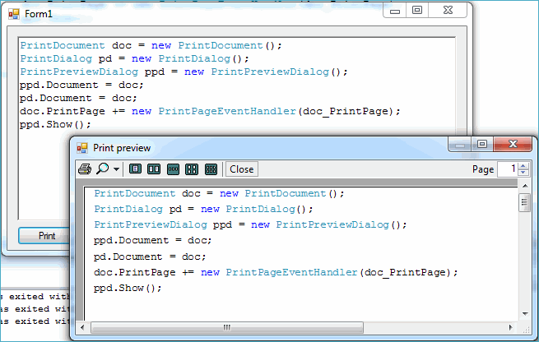539x342 pixels.
Task: Click vertical scrollbar down arrow in preview
Action: pos(524,313)
